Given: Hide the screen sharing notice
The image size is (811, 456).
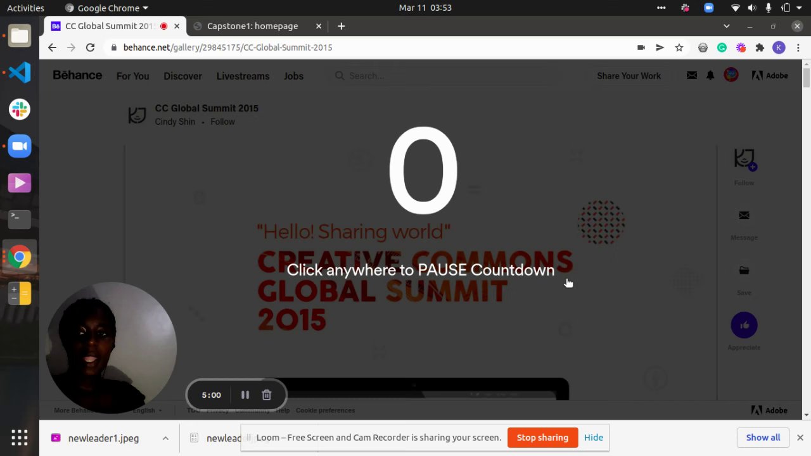Looking at the screenshot, I should (594, 438).
